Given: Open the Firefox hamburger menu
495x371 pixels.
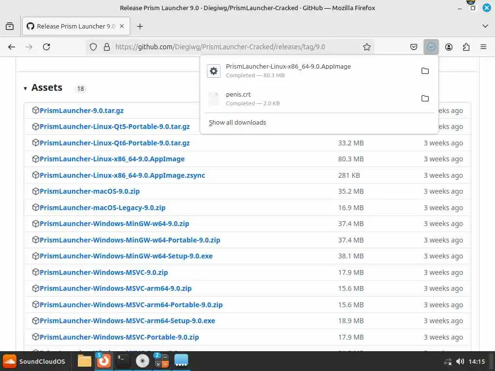Looking at the screenshot, I should [483, 47].
